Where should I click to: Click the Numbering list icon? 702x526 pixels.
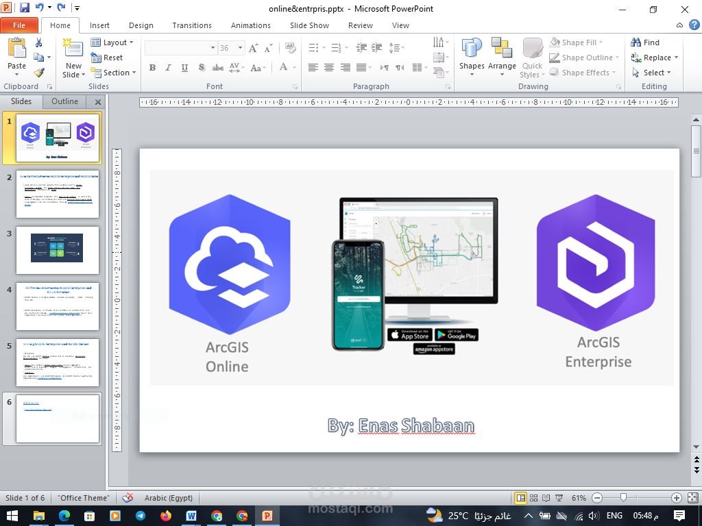pos(336,47)
